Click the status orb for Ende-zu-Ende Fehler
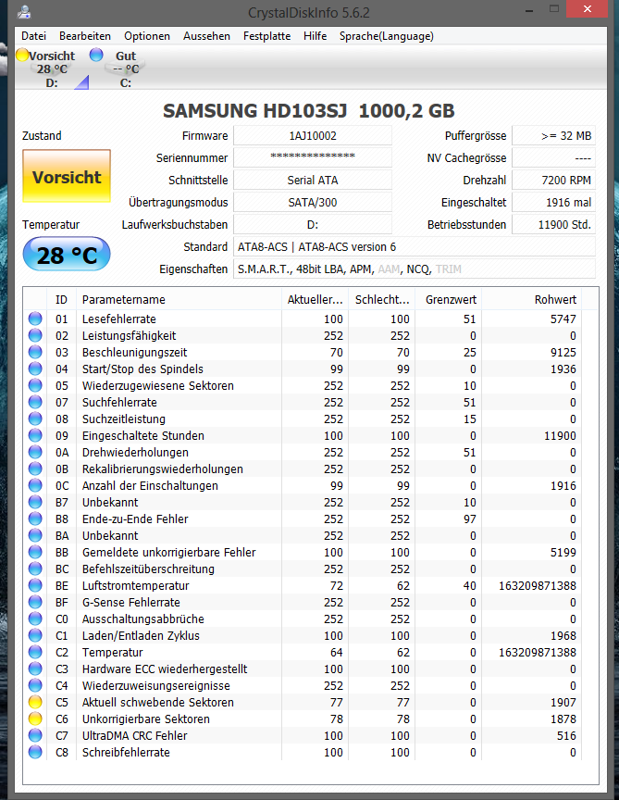 click(x=35, y=519)
